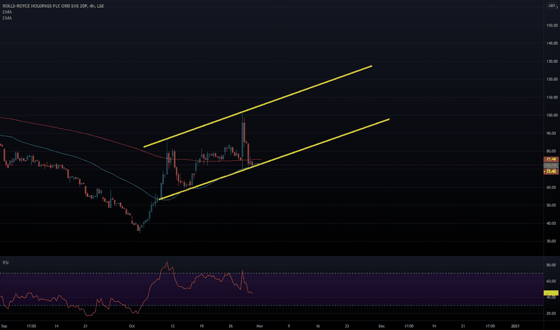Click 30.00 on the price axis
The image size is (560, 330).
click(552, 241)
